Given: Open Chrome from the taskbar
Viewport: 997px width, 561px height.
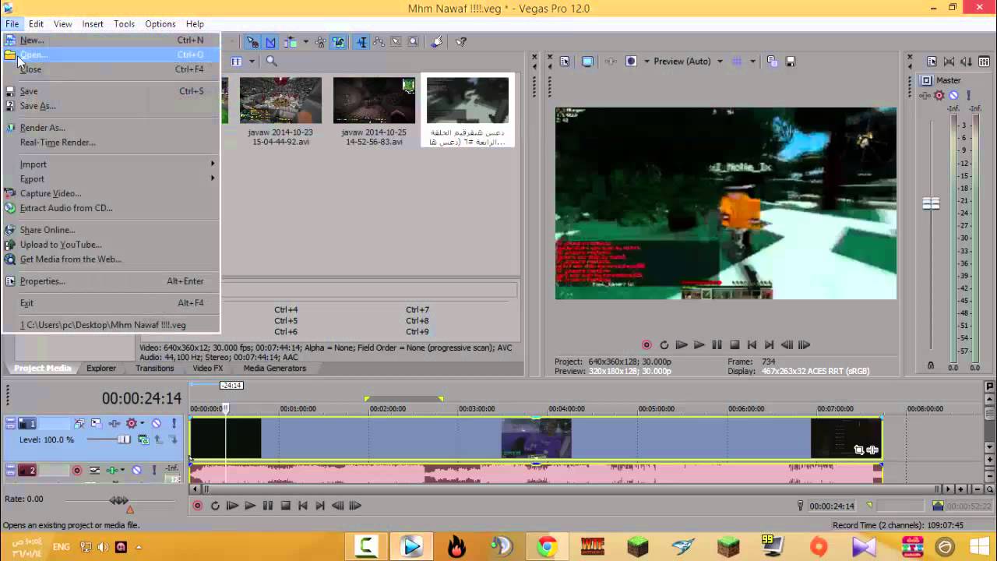Looking at the screenshot, I should (x=547, y=547).
